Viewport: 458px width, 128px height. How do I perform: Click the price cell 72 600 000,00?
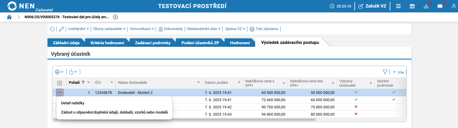pyautogui.click(x=273, y=100)
